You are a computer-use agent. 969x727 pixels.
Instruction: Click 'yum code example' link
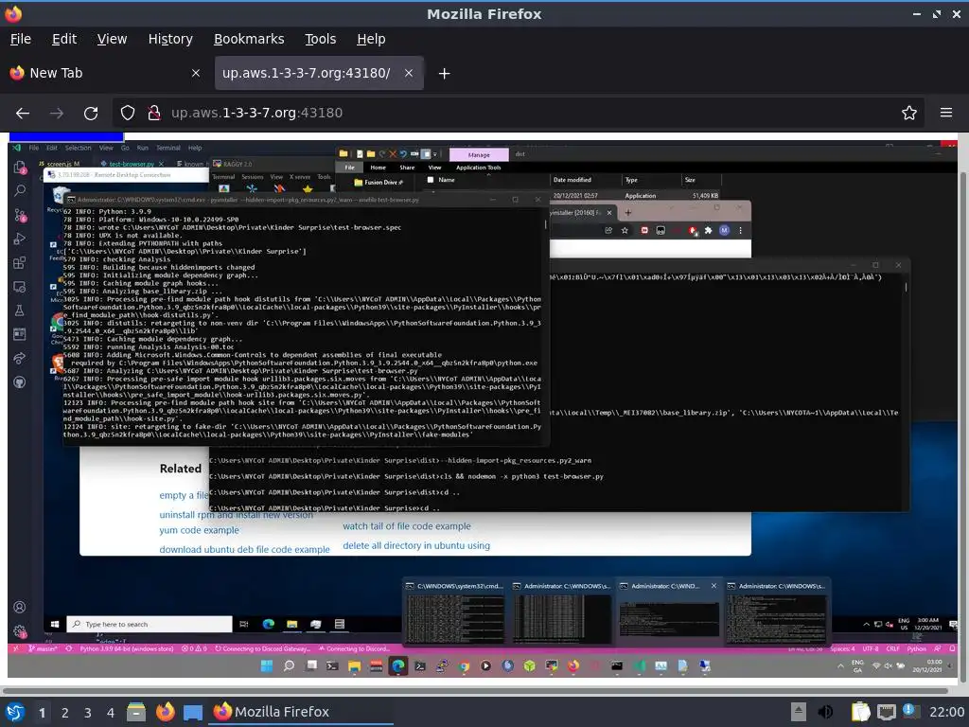tap(199, 530)
